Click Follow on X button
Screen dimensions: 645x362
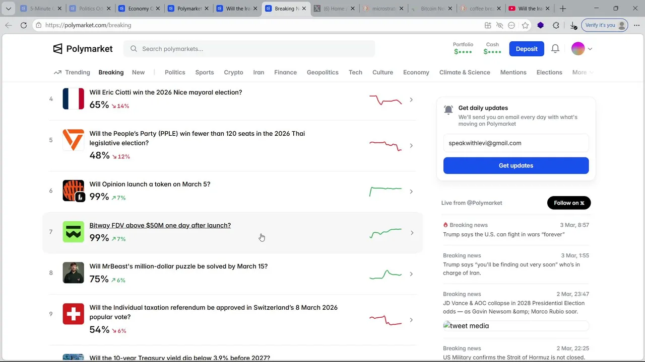click(x=569, y=203)
